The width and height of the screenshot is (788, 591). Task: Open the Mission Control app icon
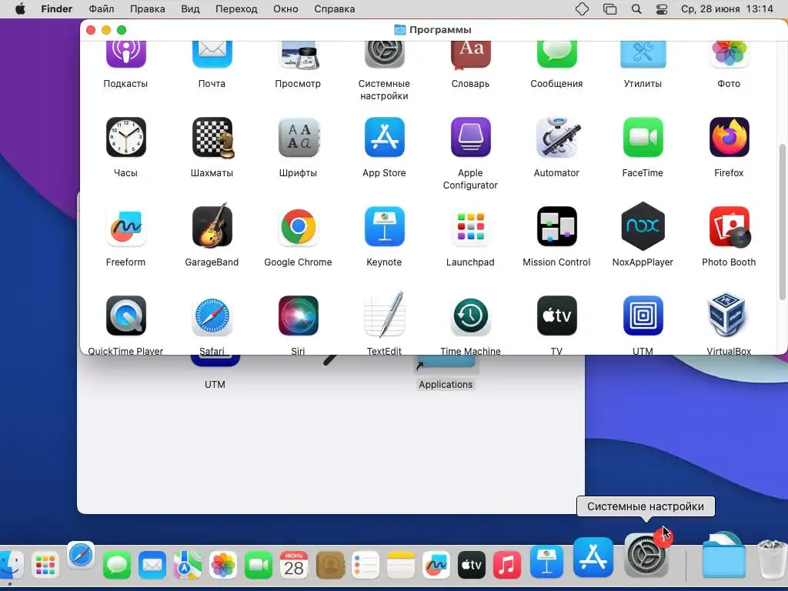point(556,227)
